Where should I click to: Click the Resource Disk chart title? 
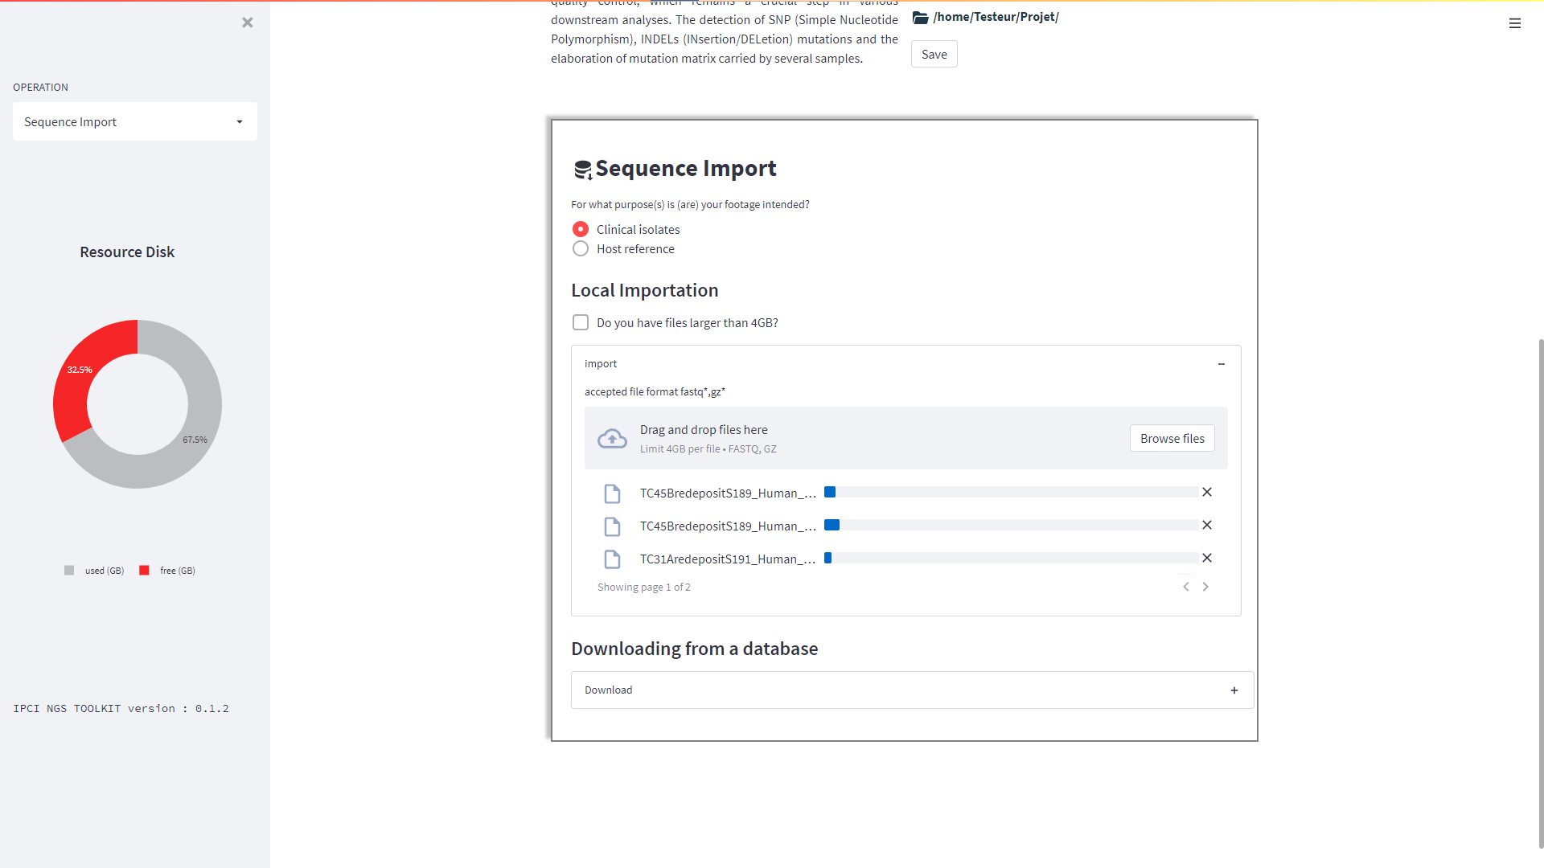(x=127, y=252)
